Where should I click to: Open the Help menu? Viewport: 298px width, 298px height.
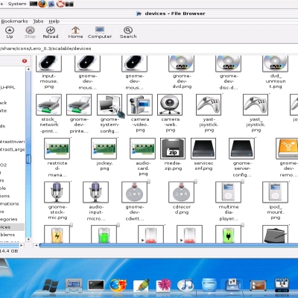point(54,22)
